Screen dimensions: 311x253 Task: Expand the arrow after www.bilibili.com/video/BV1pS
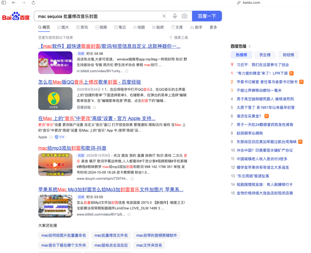[x=129, y=214]
